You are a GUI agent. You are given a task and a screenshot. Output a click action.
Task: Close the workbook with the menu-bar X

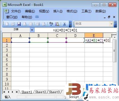pyautogui.click(x=114, y=17)
